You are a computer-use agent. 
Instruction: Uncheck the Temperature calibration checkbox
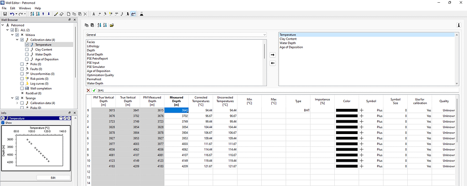(27, 45)
